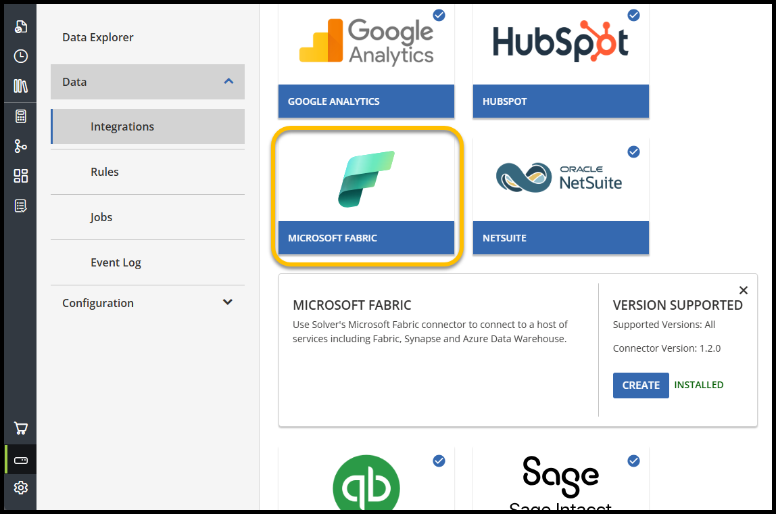The image size is (776, 514).
Task: Select Rules in the Data submenu
Action: (x=105, y=172)
